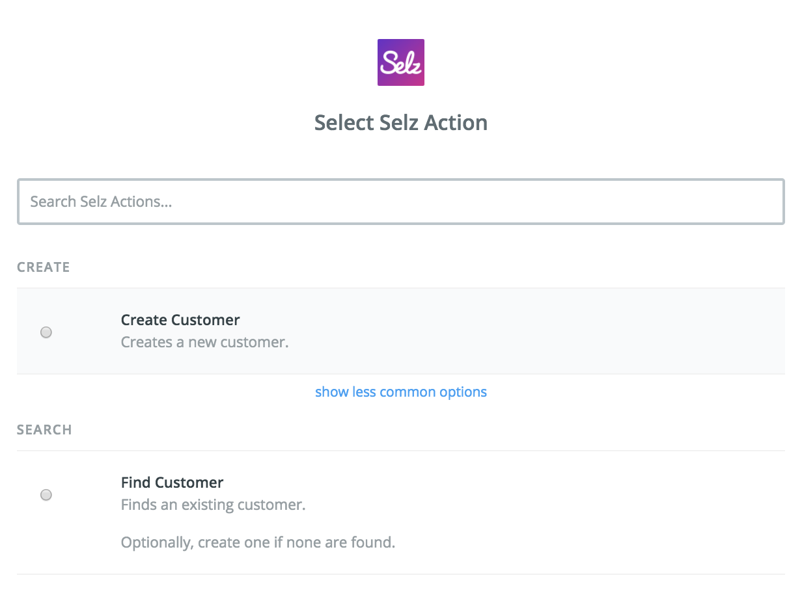The height and width of the screenshot is (597, 802).
Task: Collapse list via show less common options
Action: [x=401, y=392]
